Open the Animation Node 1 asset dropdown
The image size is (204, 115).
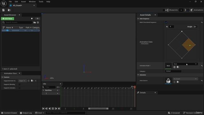coord(185,64)
